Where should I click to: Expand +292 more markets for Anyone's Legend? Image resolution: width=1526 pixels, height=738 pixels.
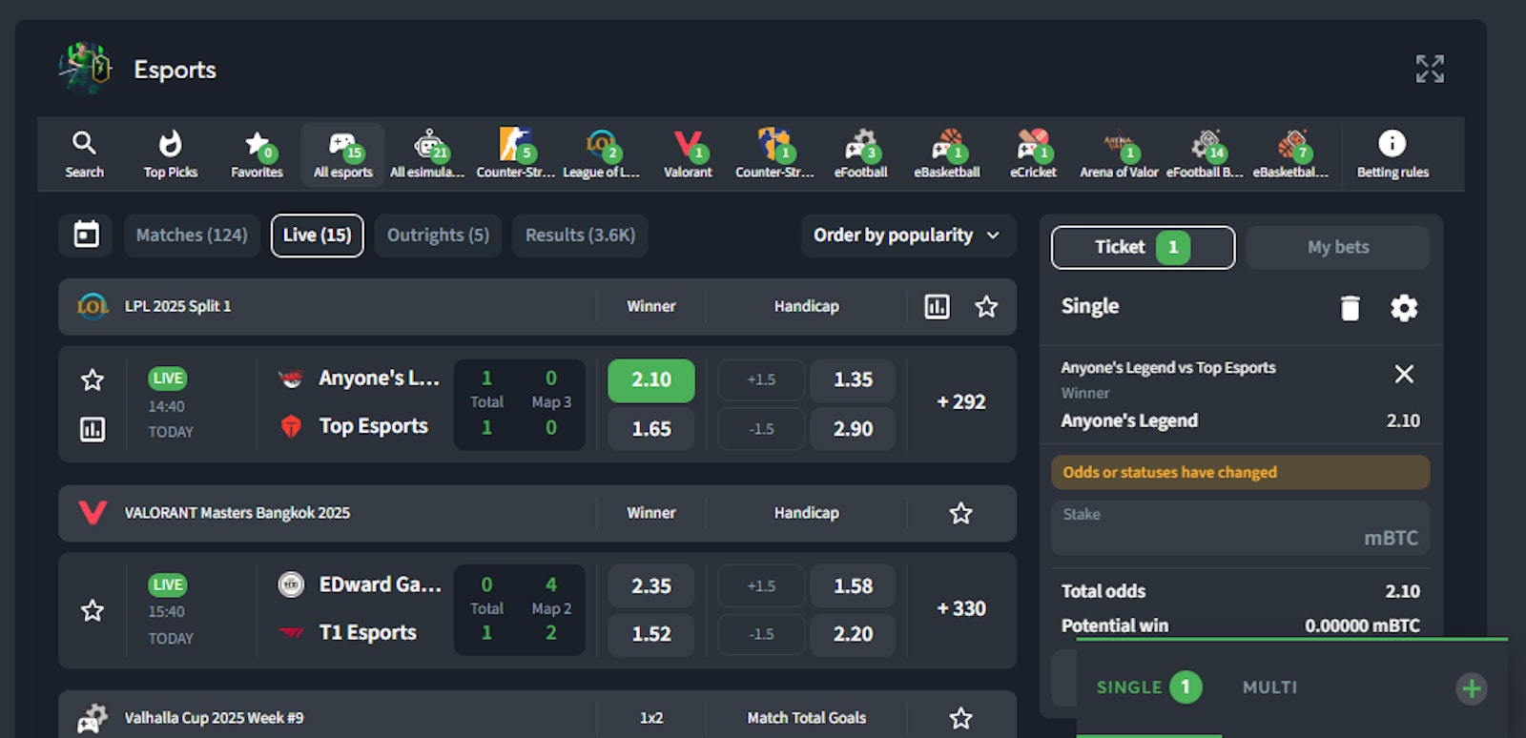960,402
